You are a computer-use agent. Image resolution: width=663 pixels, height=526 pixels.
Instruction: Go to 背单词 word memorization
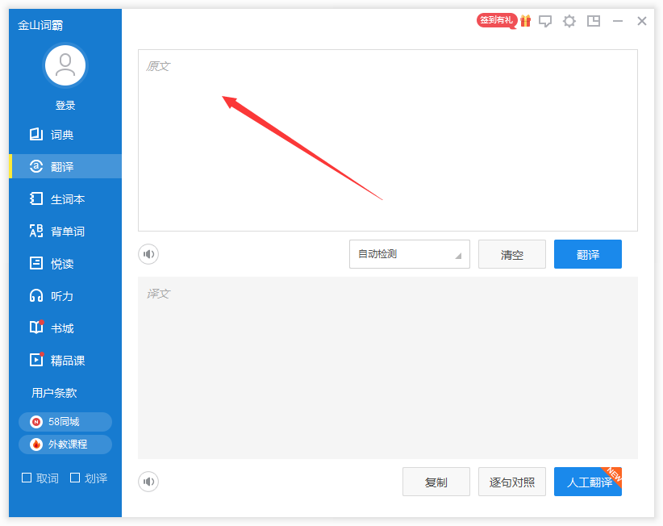pos(65,232)
